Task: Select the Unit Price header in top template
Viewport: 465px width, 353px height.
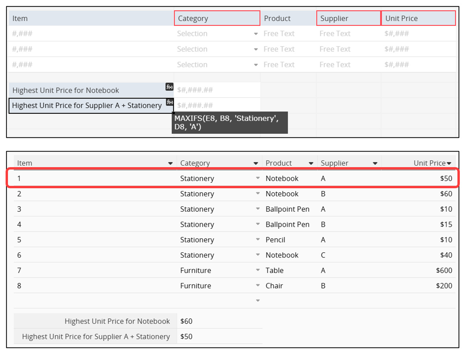Action: tap(418, 18)
